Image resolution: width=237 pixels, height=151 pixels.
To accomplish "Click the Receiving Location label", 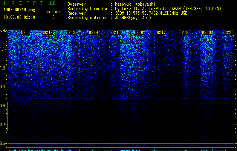I will 88,9.
